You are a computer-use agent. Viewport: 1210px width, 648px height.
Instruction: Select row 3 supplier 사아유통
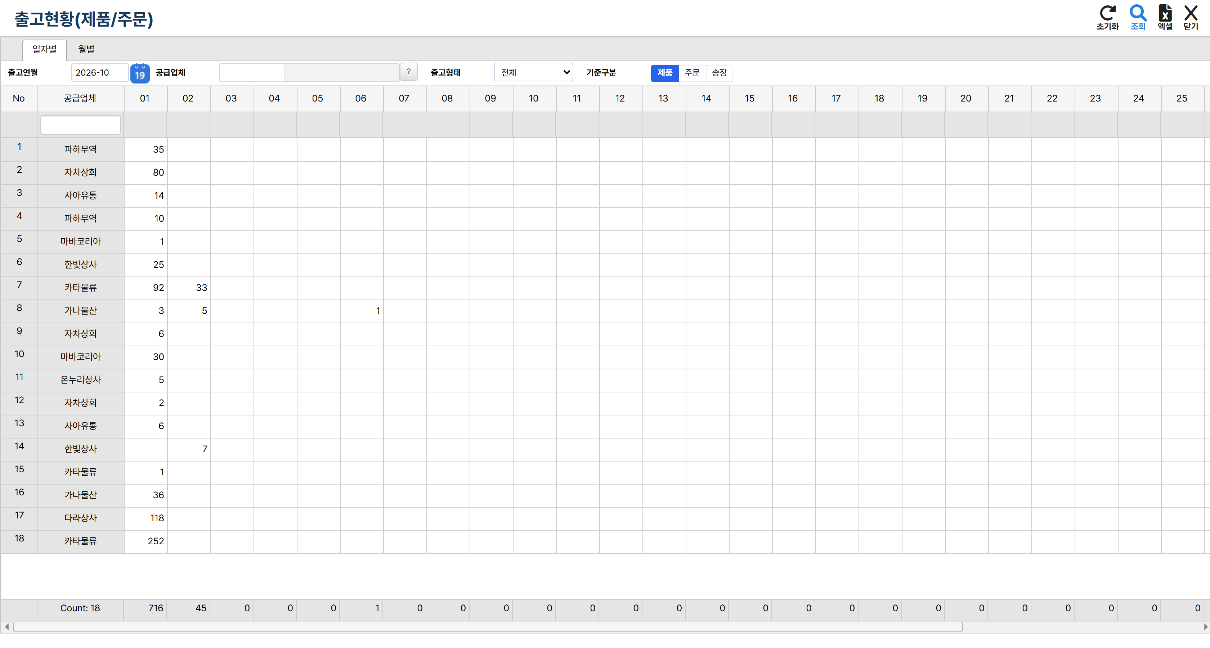(x=80, y=196)
